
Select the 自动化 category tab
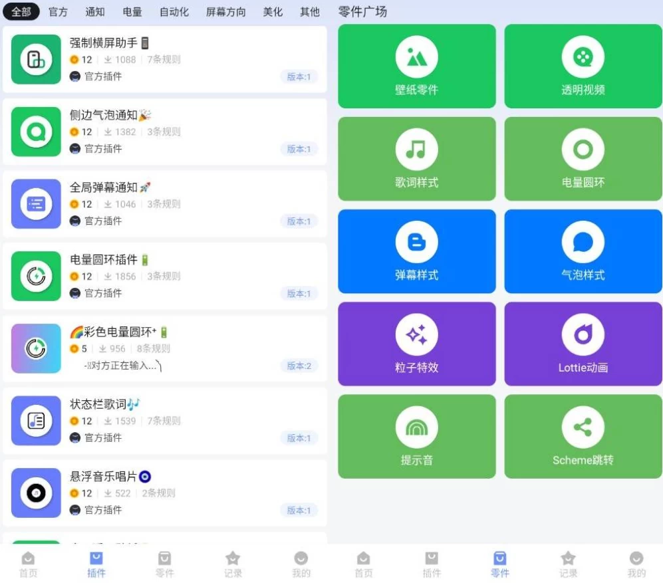(174, 12)
